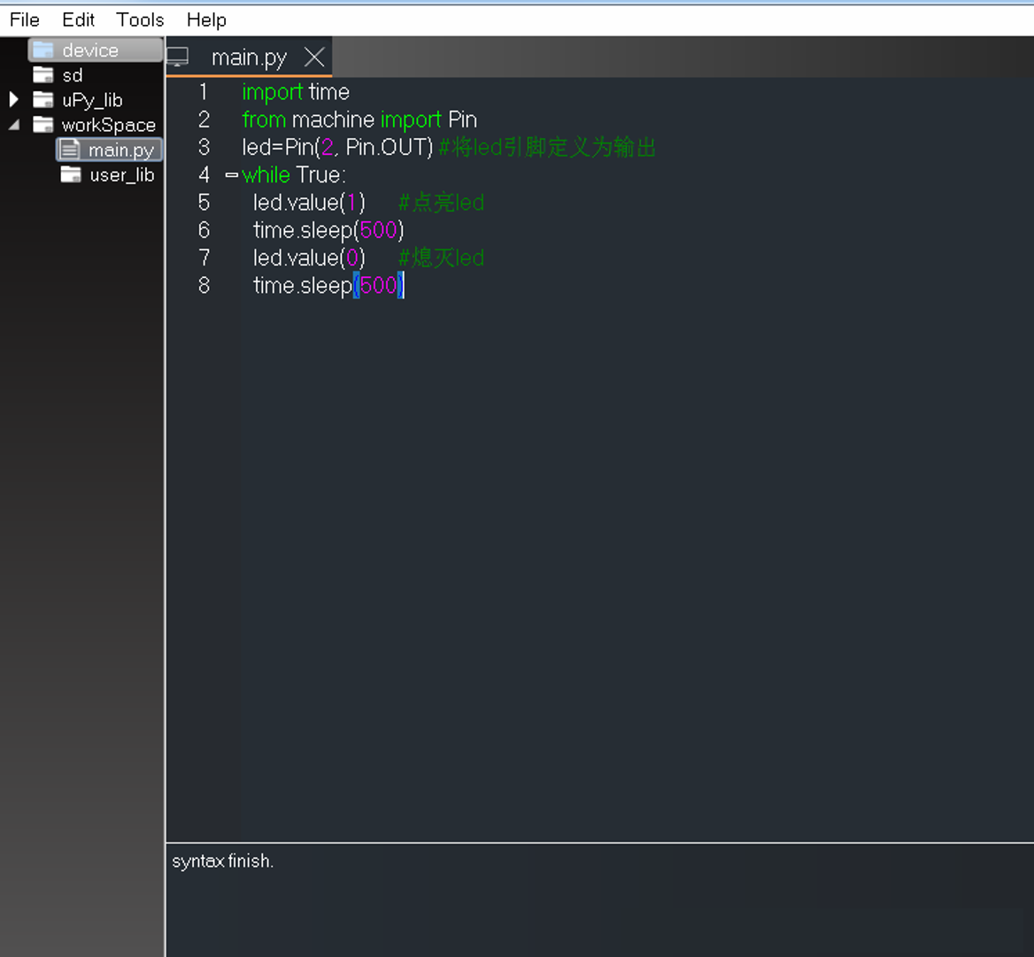Collapse the while True code fold marker
The width and height of the screenshot is (1034, 957).
click(231, 174)
